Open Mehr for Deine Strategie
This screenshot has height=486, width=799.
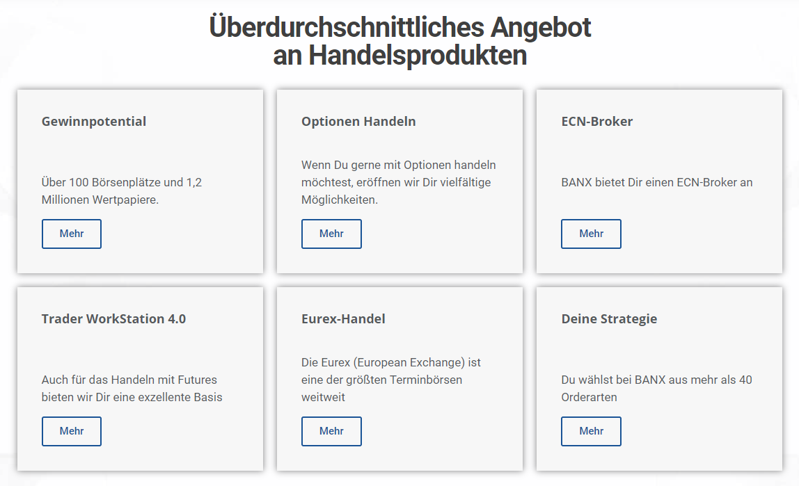[x=591, y=431]
